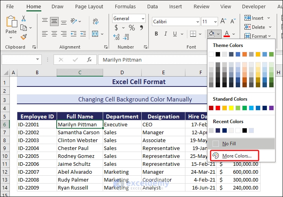The height and width of the screenshot is (197, 283).
Task: Click the Cut scissors icon
Action: tap(24, 19)
